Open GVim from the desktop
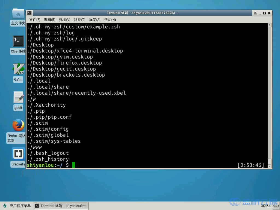280x210 pixels. pyautogui.click(x=18, y=69)
